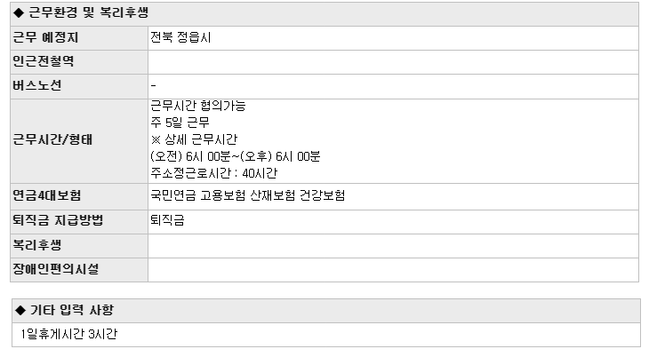Click the dash value for 버스노선
Viewport: 649px width, 357px height.
click(153, 85)
